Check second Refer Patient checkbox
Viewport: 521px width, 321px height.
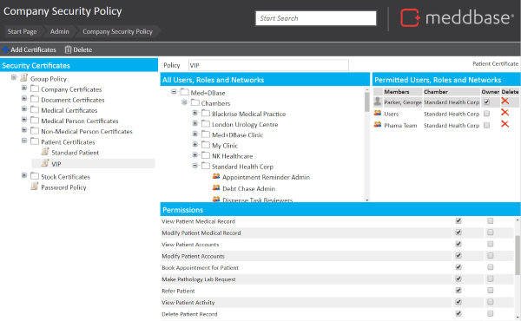[490, 290]
